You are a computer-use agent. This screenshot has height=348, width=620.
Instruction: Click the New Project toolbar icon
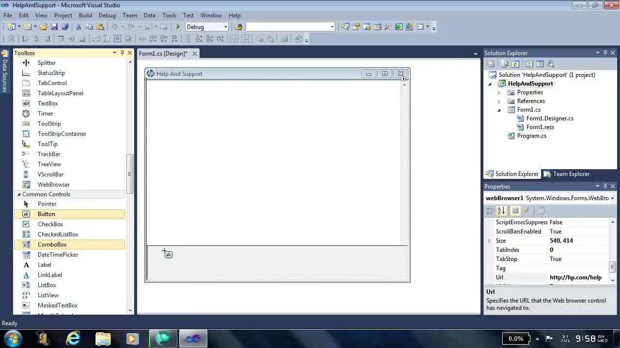pos(11,27)
